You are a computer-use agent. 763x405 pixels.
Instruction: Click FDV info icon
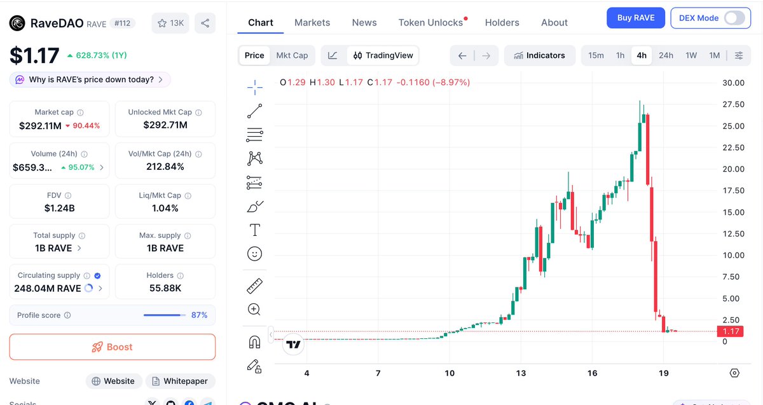(x=68, y=196)
